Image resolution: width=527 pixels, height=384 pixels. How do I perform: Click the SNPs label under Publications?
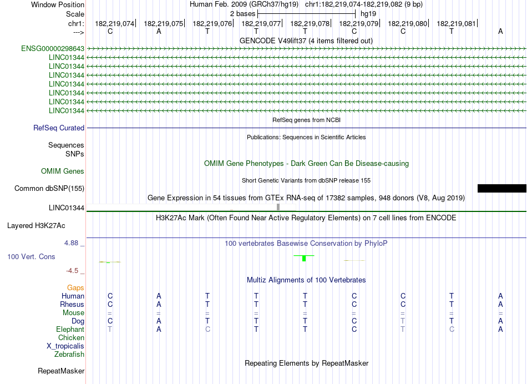point(75,154)
